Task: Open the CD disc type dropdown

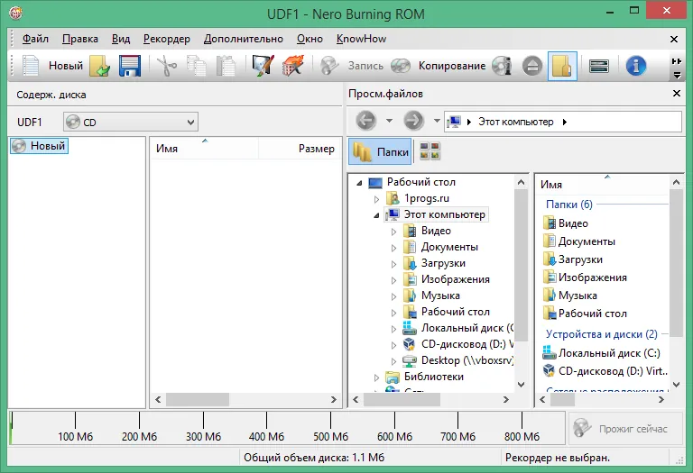Action: coord(131,123)
